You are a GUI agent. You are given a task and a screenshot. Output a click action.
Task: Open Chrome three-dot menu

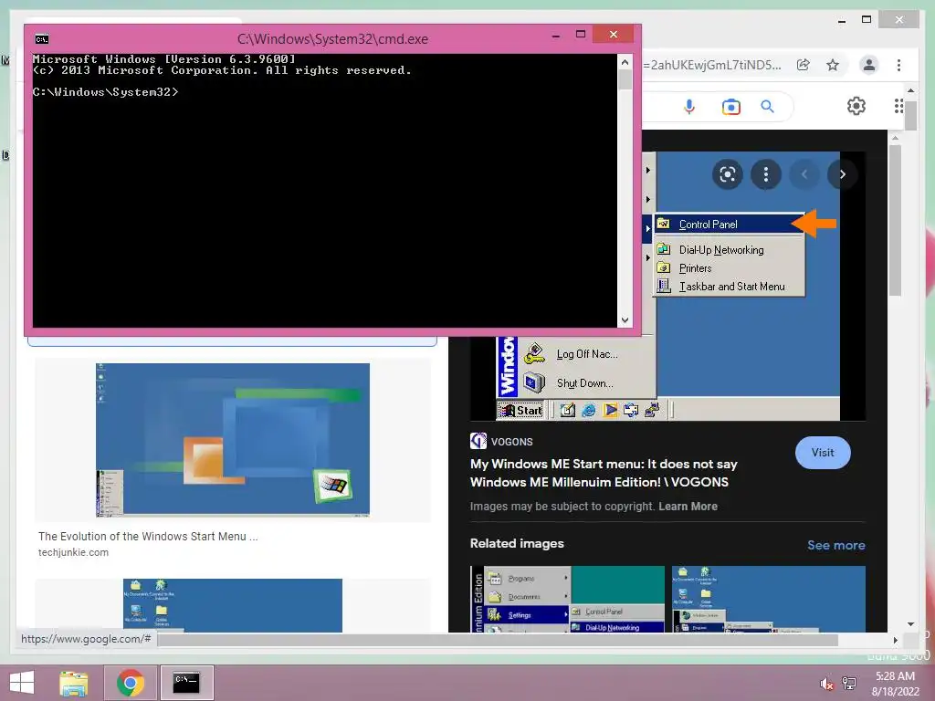click(x=898, y=65)
